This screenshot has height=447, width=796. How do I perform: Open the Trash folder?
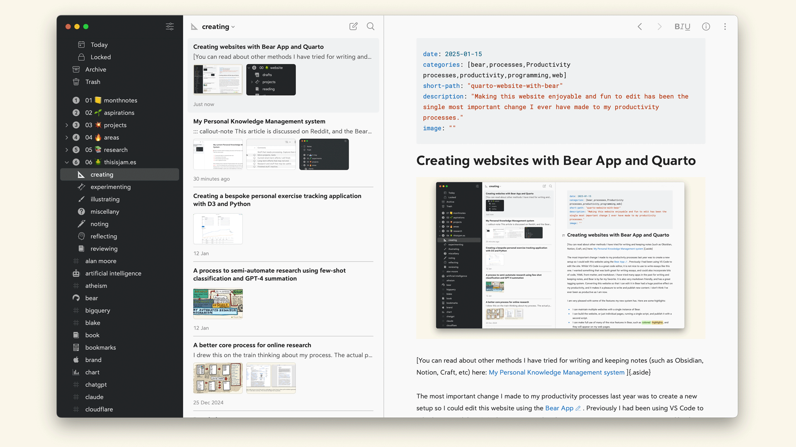pos(92,82)
